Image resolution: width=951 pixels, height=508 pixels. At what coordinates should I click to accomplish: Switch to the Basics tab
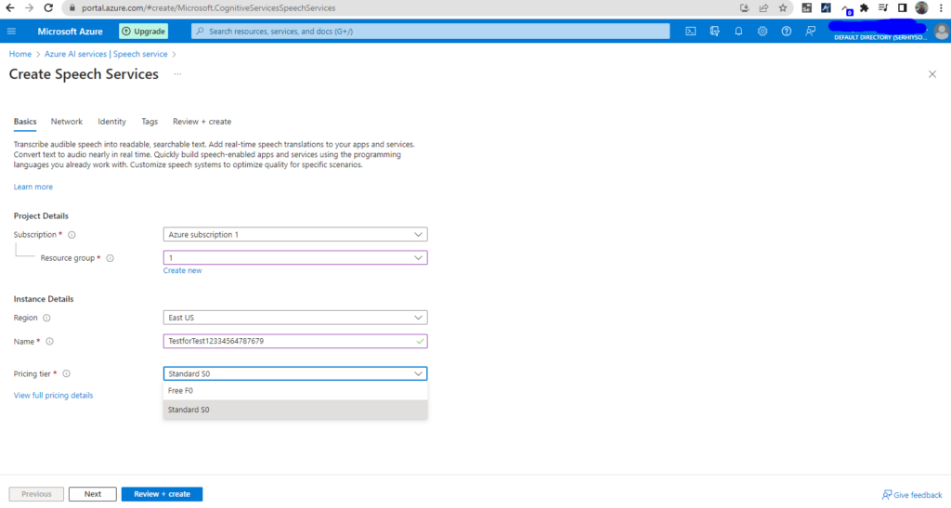[25, 122]
